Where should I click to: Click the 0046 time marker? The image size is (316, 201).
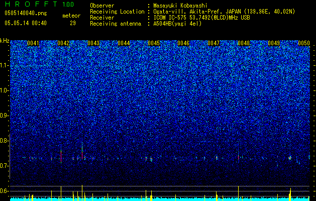183,43
